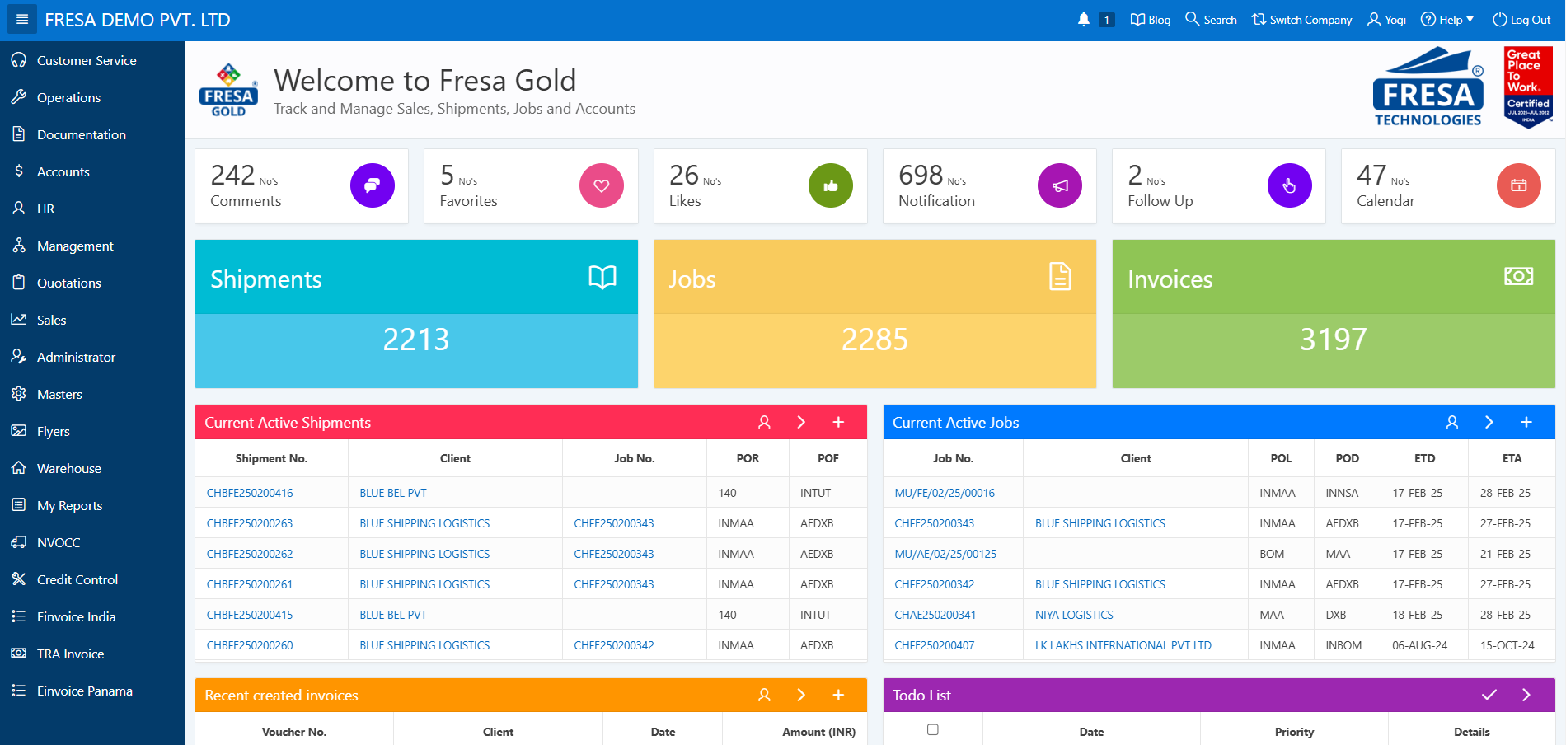Tick the Todo List header checkbox
1566x745 pixels.
pyautogui.click(x=933, y=729)
